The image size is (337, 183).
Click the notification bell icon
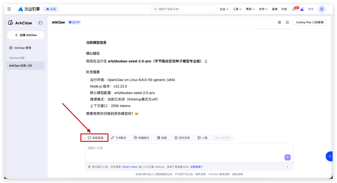(294, 9)
